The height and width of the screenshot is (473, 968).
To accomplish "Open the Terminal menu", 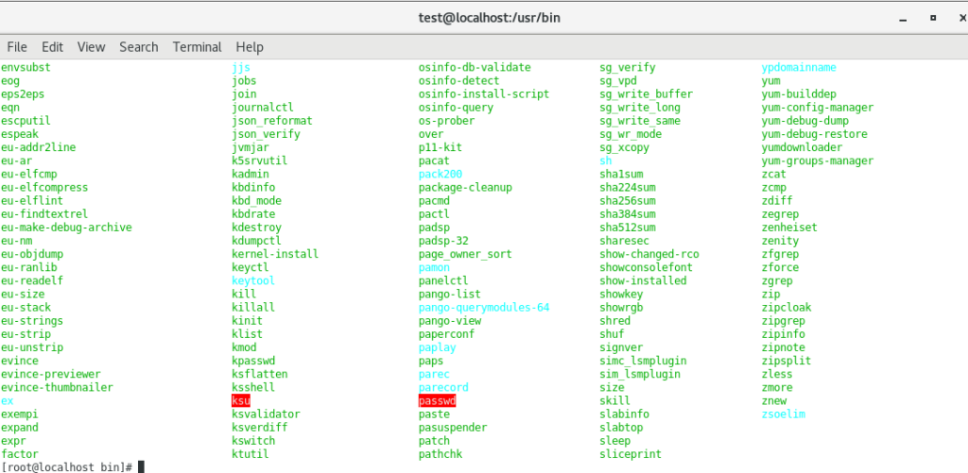I will (x=197, y=47).
